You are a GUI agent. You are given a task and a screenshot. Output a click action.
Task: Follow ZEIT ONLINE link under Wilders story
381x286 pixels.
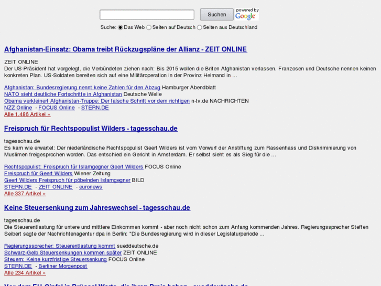56,187
